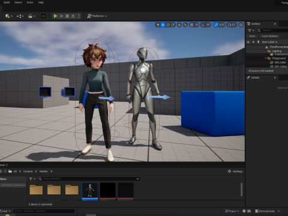Open the rotation snap value 10°

click(x=208, y=25)
